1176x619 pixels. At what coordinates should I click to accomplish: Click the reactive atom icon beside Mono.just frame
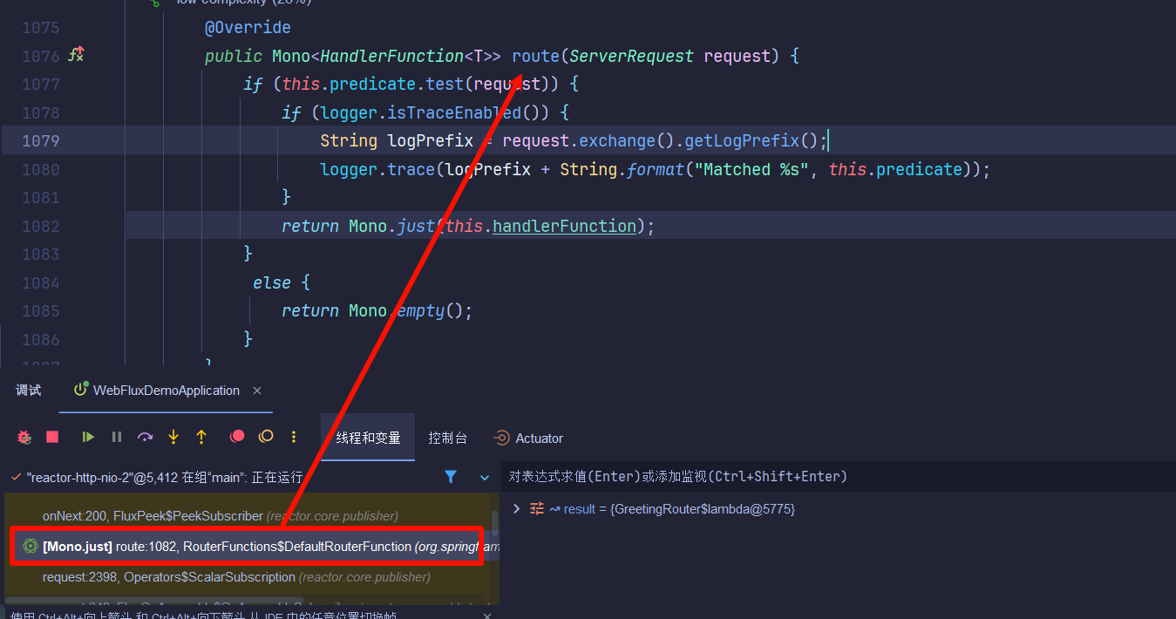(x=31, y=546)
